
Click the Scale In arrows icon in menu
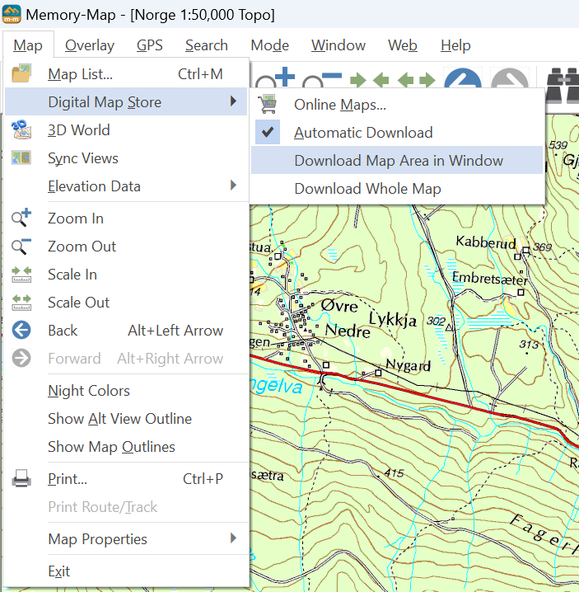[x=21, y=275]
